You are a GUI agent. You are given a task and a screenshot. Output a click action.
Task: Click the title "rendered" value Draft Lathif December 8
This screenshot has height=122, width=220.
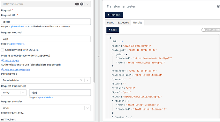(x=150, y=109)
